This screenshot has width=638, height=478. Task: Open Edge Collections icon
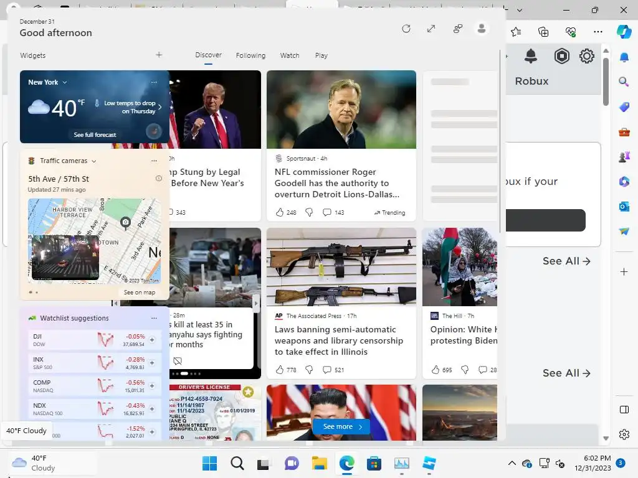point(543,32)
